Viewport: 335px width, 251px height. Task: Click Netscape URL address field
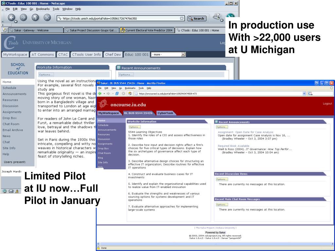(x=120, y=18)
